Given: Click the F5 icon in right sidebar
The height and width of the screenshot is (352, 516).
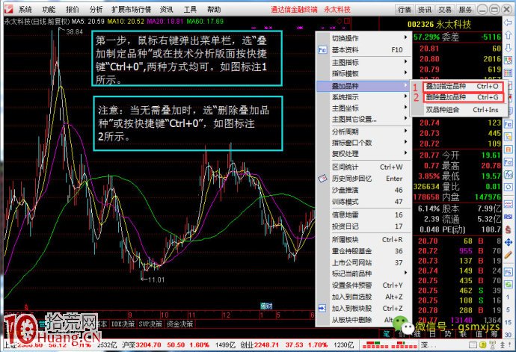Looking at the screenshot, I should (508, 272).
